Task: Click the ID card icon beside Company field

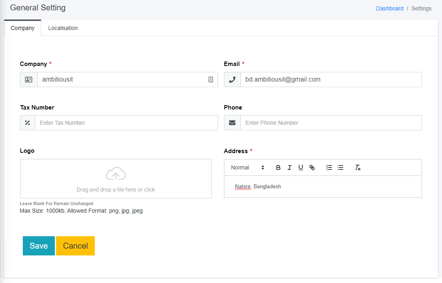Action: (x=29, y=80)
